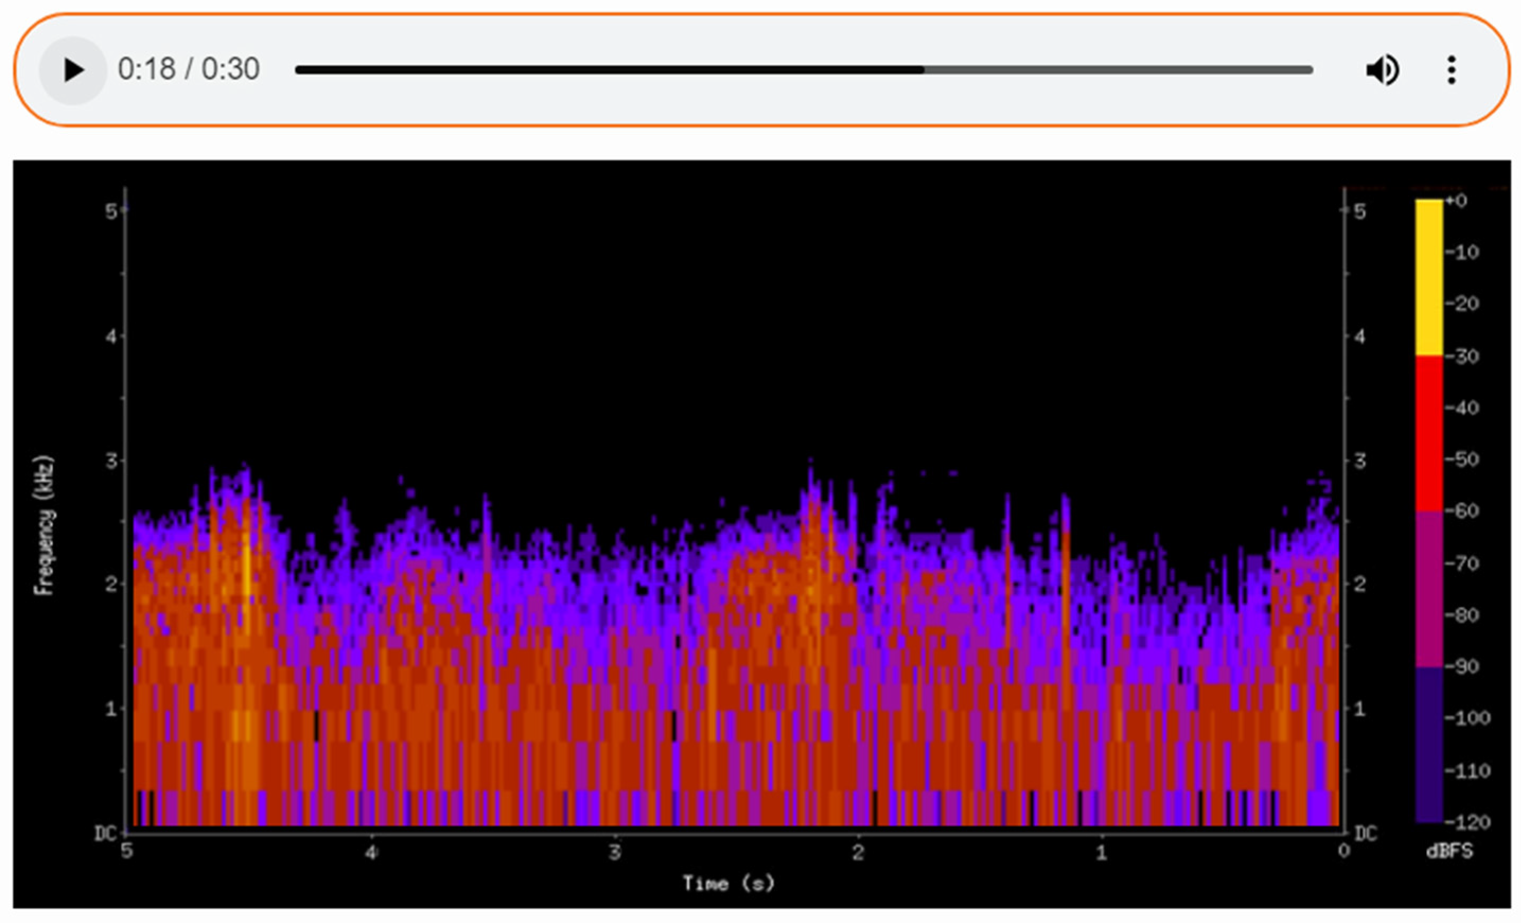This screenshot has width=1521, height=923.
Task: Click the 0:18 / 0:30 time display
Action: point(188,69)
